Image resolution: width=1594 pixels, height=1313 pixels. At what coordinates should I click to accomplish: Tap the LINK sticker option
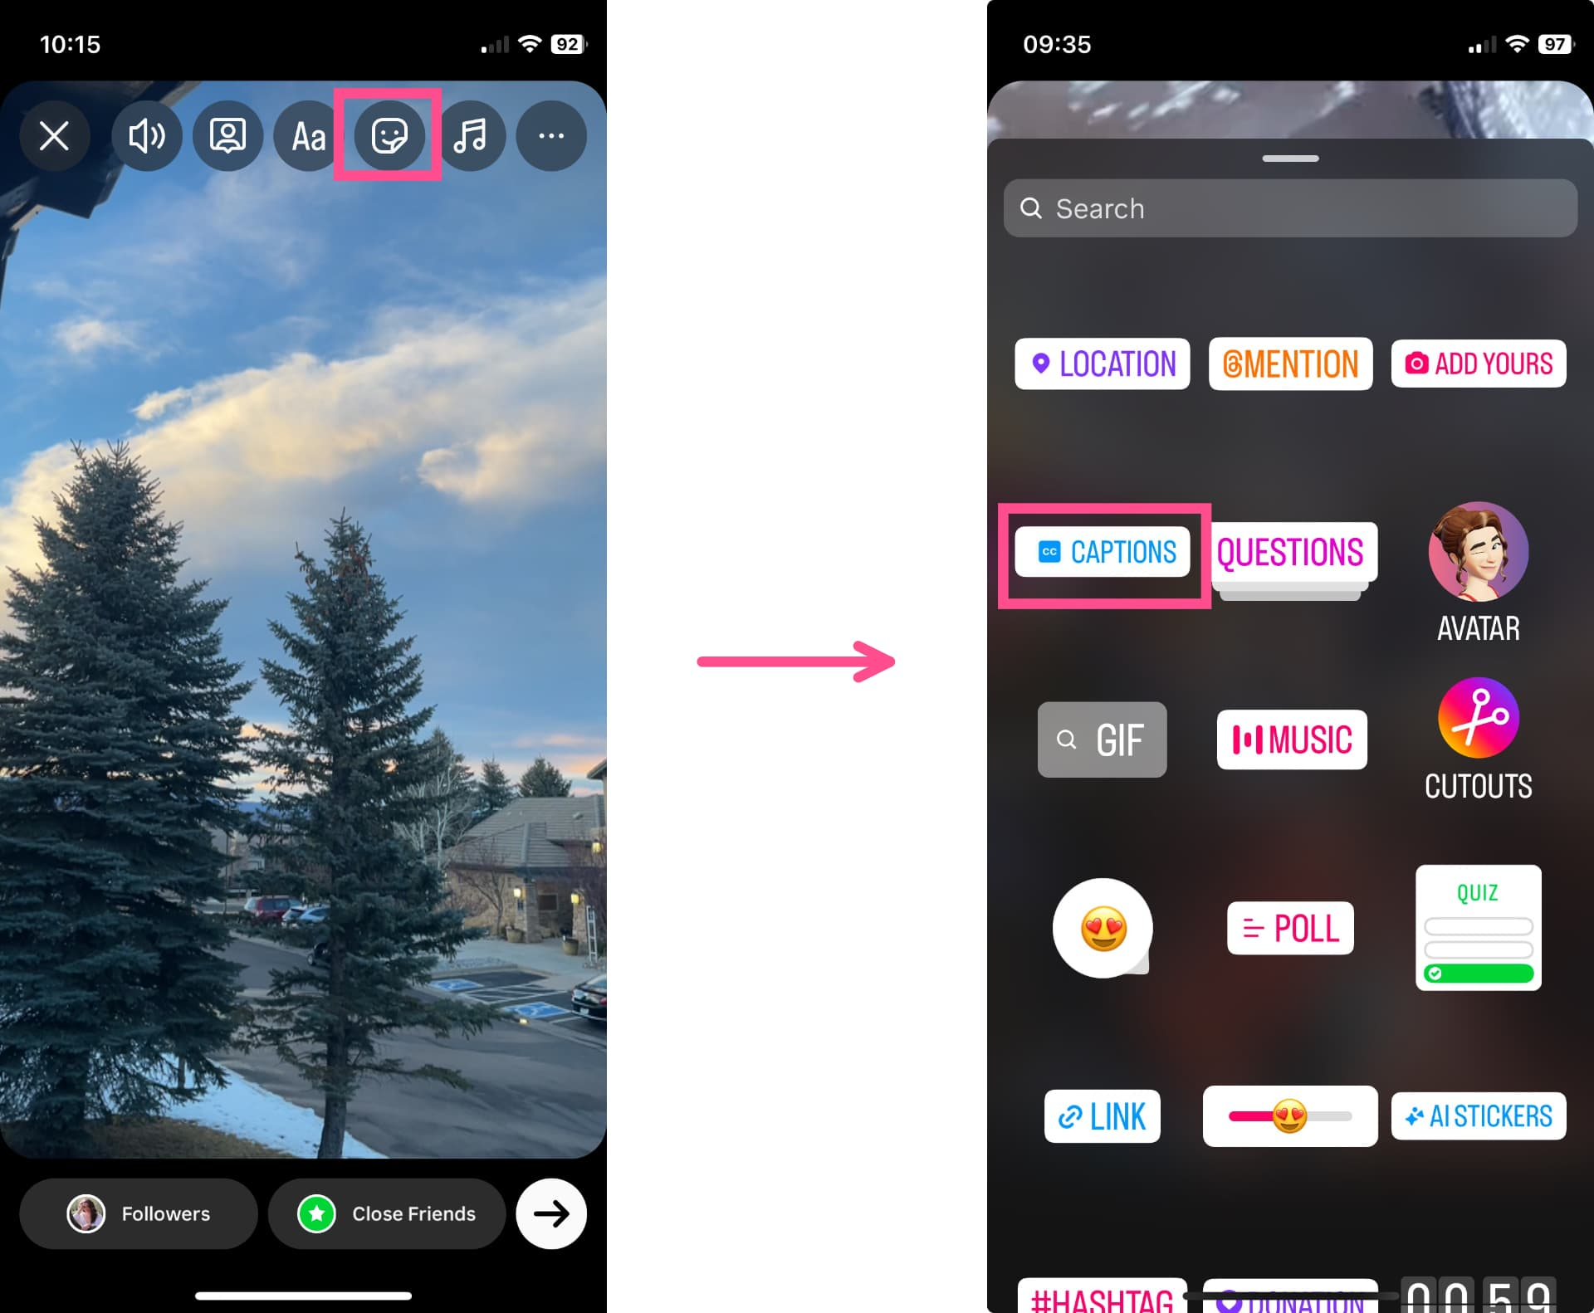pos(1102,1115)
